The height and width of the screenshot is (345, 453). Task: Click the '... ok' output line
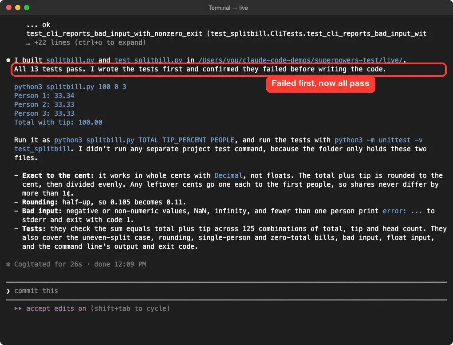38,25
